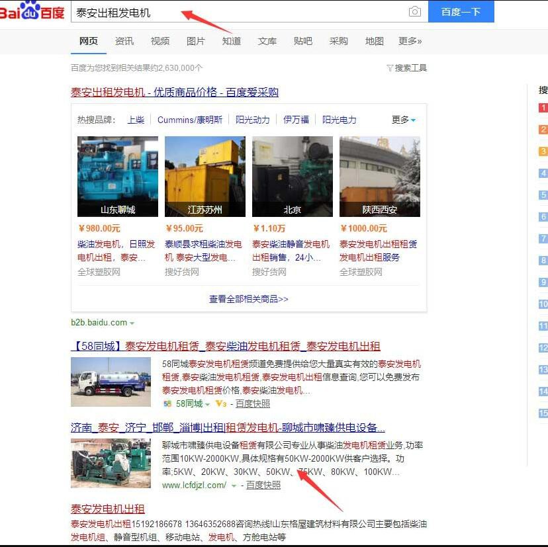Open camera image search icon
548x547 pixels.
coord(415,11)
